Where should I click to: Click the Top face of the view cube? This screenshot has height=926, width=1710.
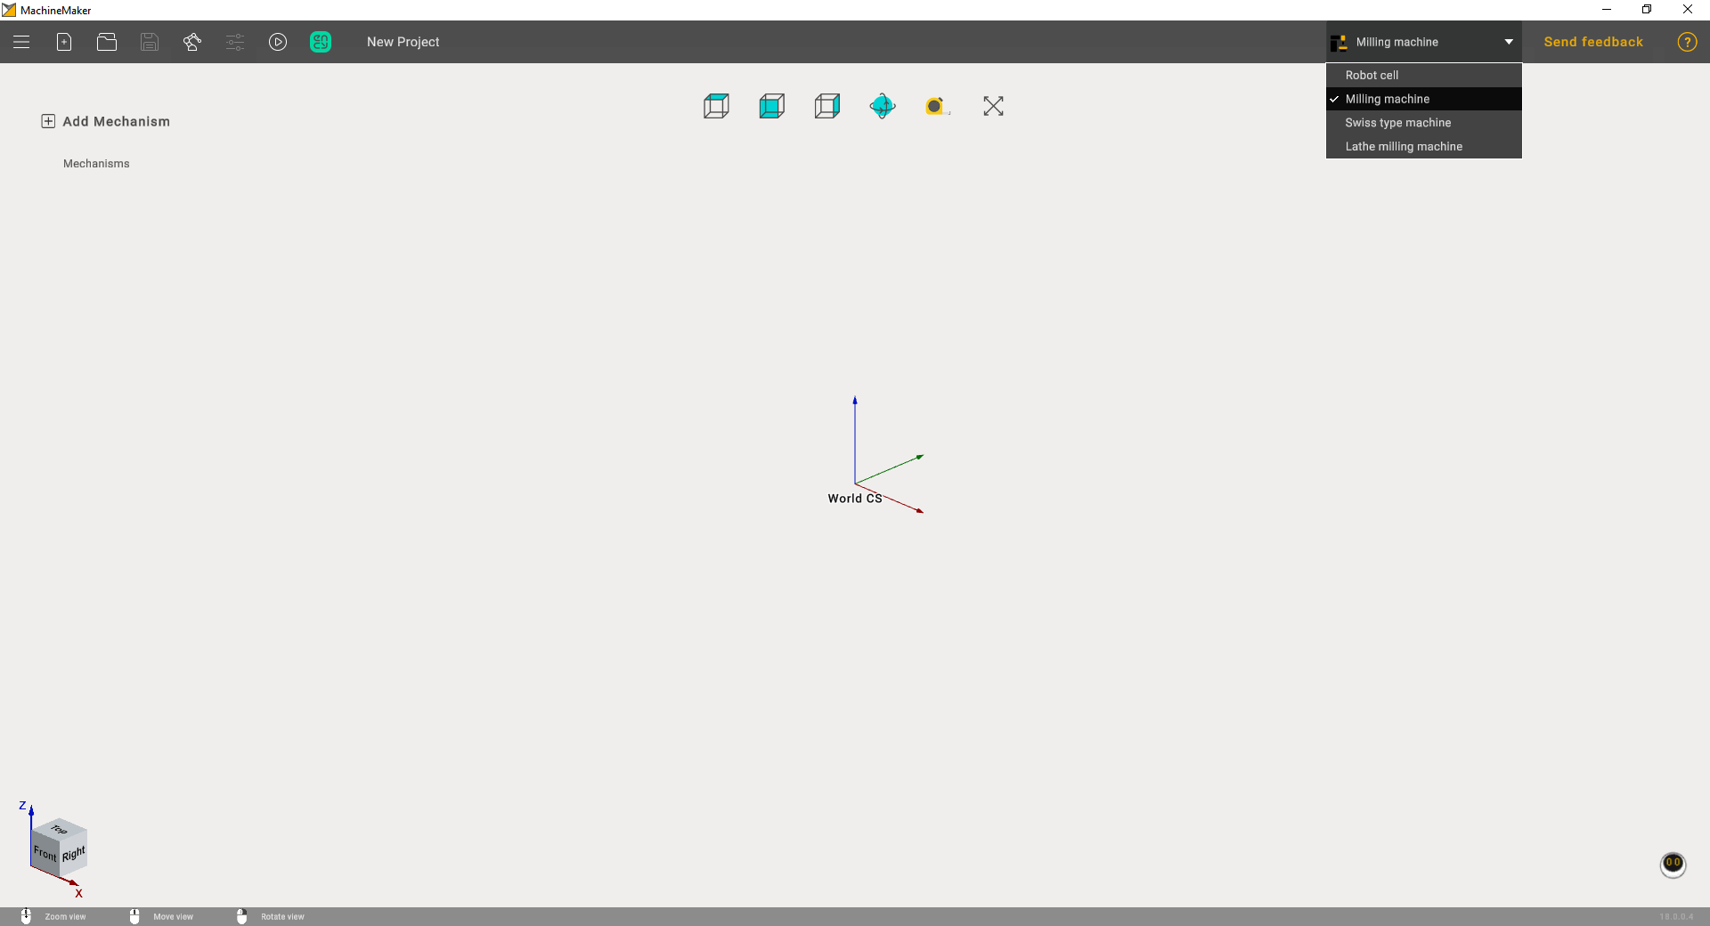tap(60, 828)
